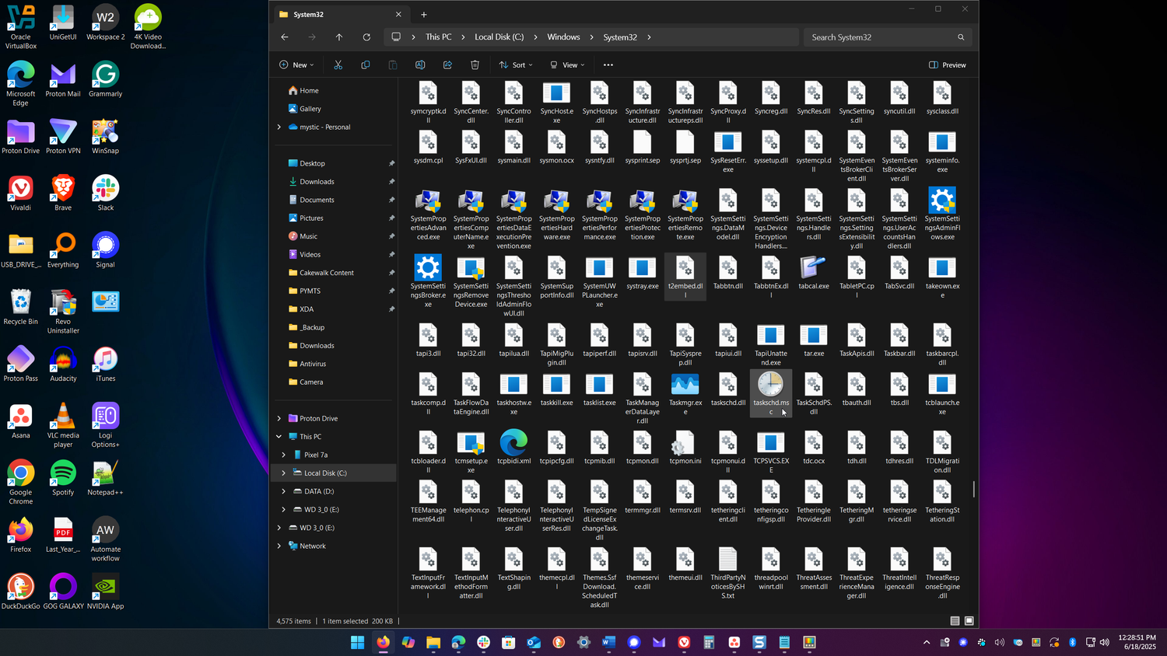Open the Sort dropdown
1167x656 pixels.
pos(516,65)
